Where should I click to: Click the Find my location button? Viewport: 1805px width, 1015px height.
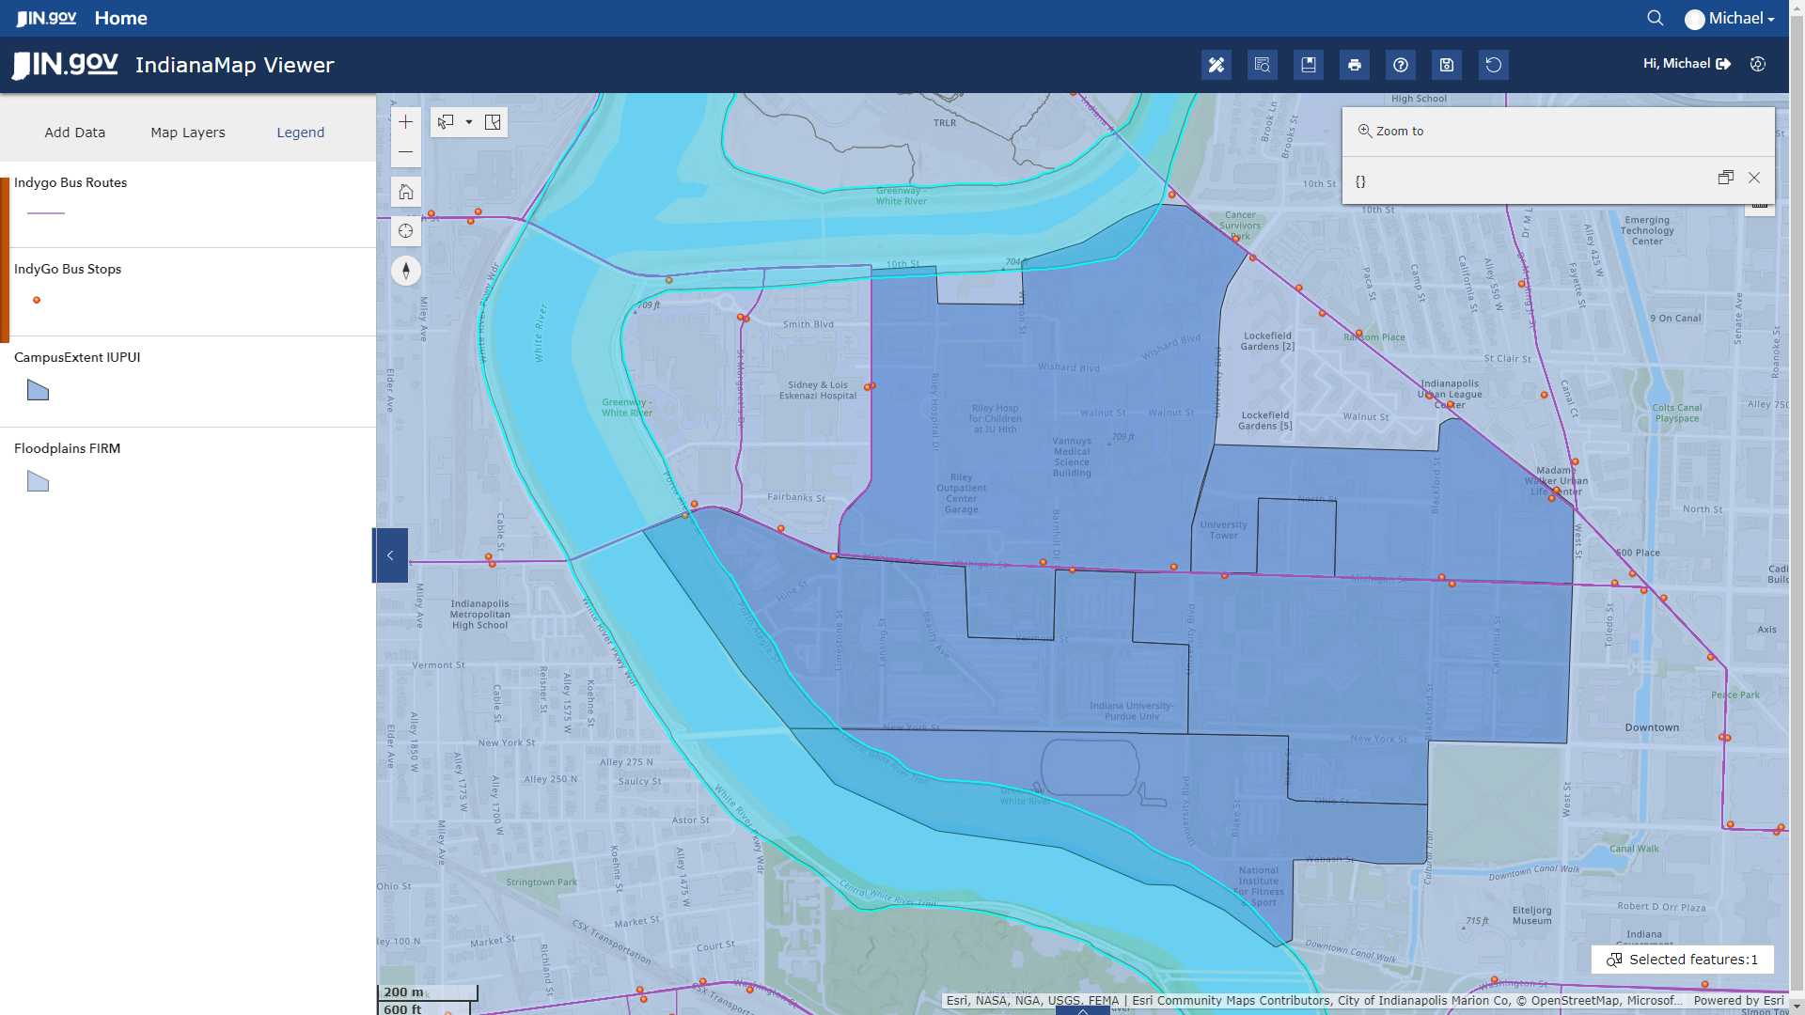coord(406,231)
